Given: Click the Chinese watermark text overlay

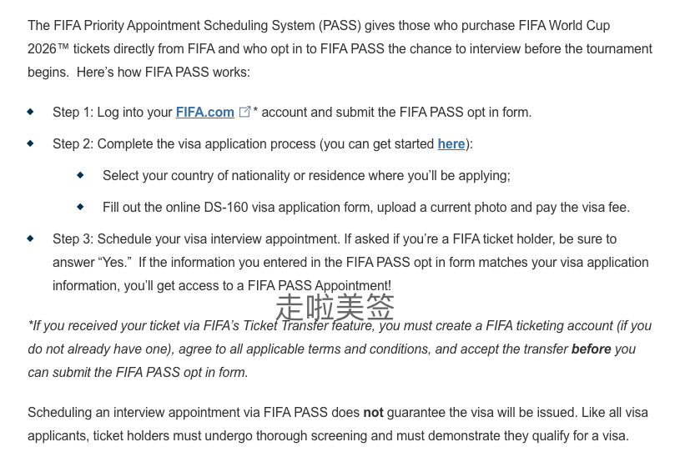Looking at the screenshot, I should tap(335, 308).
